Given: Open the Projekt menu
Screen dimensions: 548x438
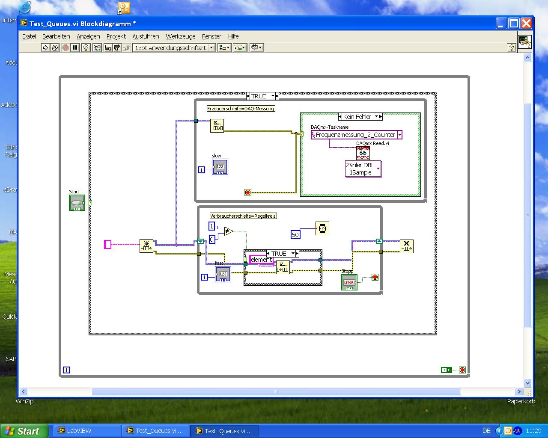Looking at the screenshot, I should point(116,36).
